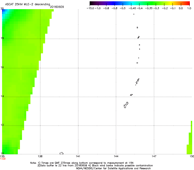Click the -0.2 color scale label
Image resolution: width=194 pixels, height=170 pixels.
[165, 8]
